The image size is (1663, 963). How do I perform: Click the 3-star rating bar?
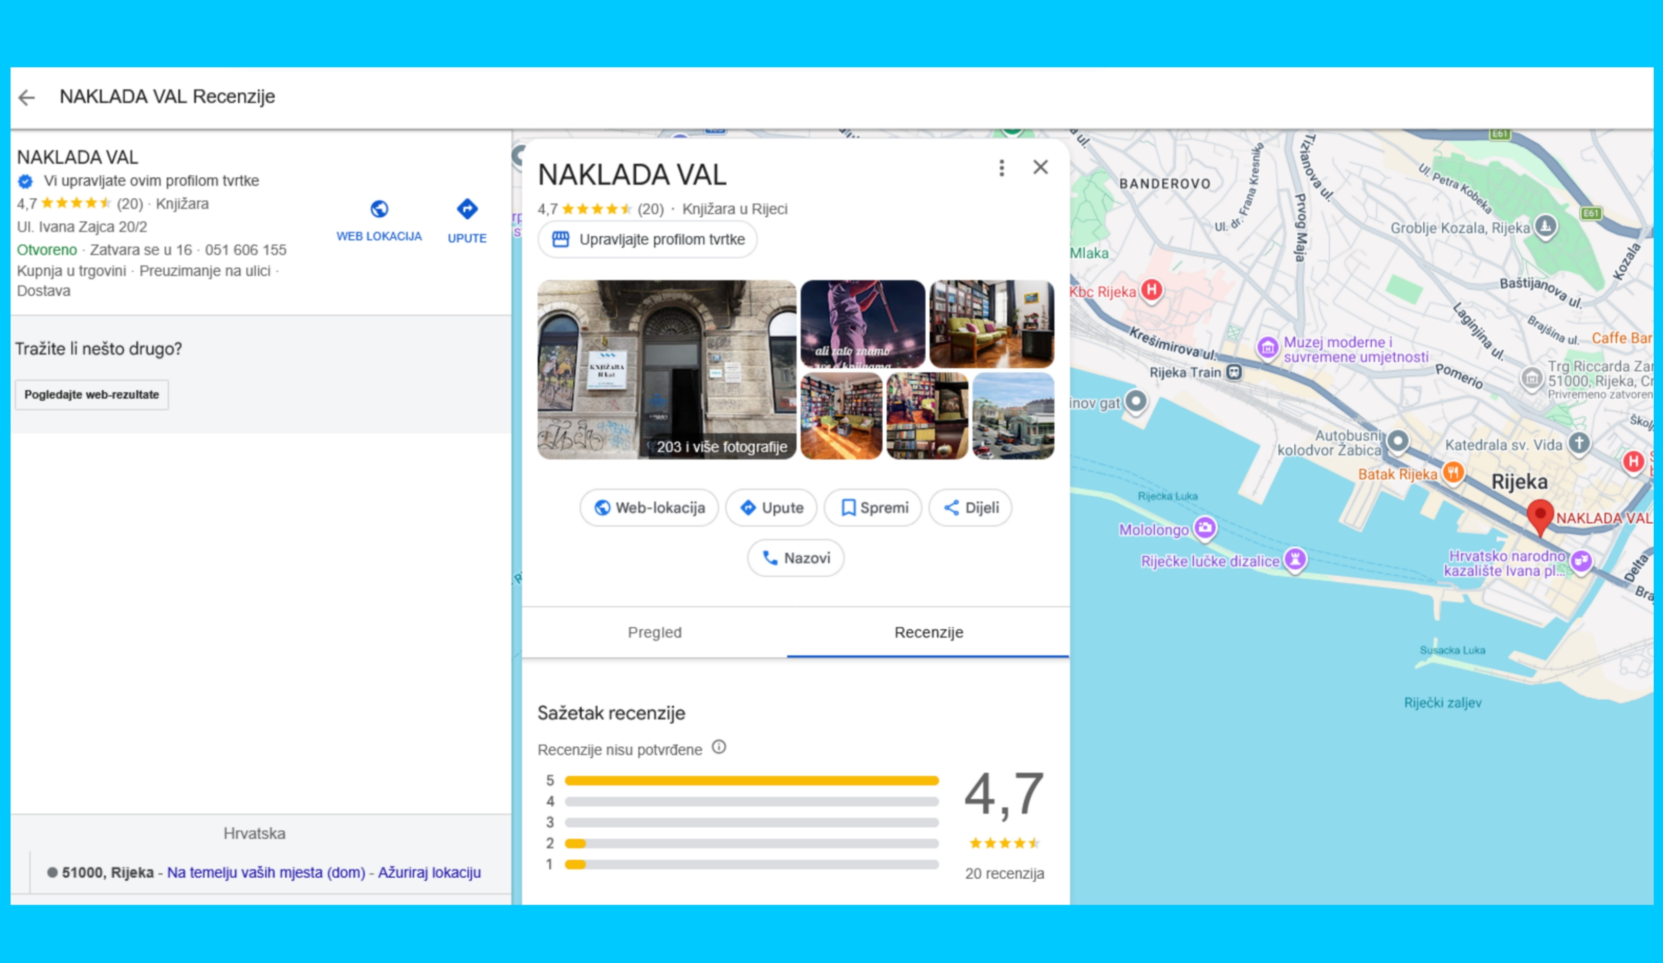point(752,823)
